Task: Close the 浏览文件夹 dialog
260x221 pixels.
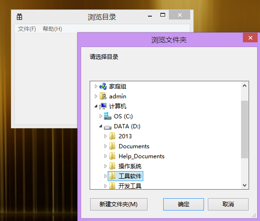Action: [250, 38]
